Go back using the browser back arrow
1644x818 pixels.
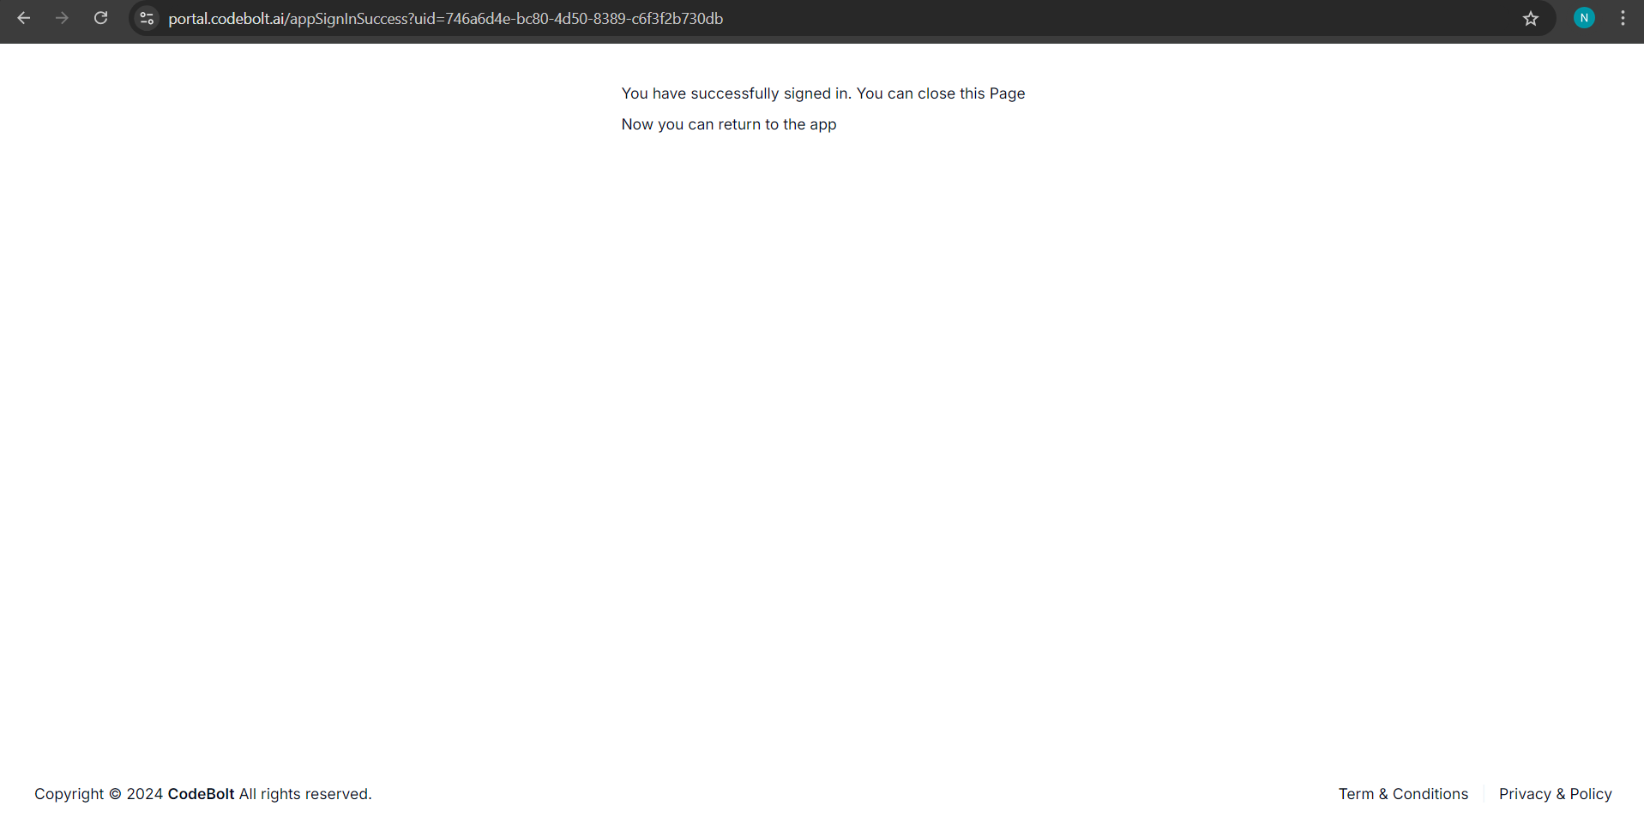pyautogui.click(x=24, y=18)
